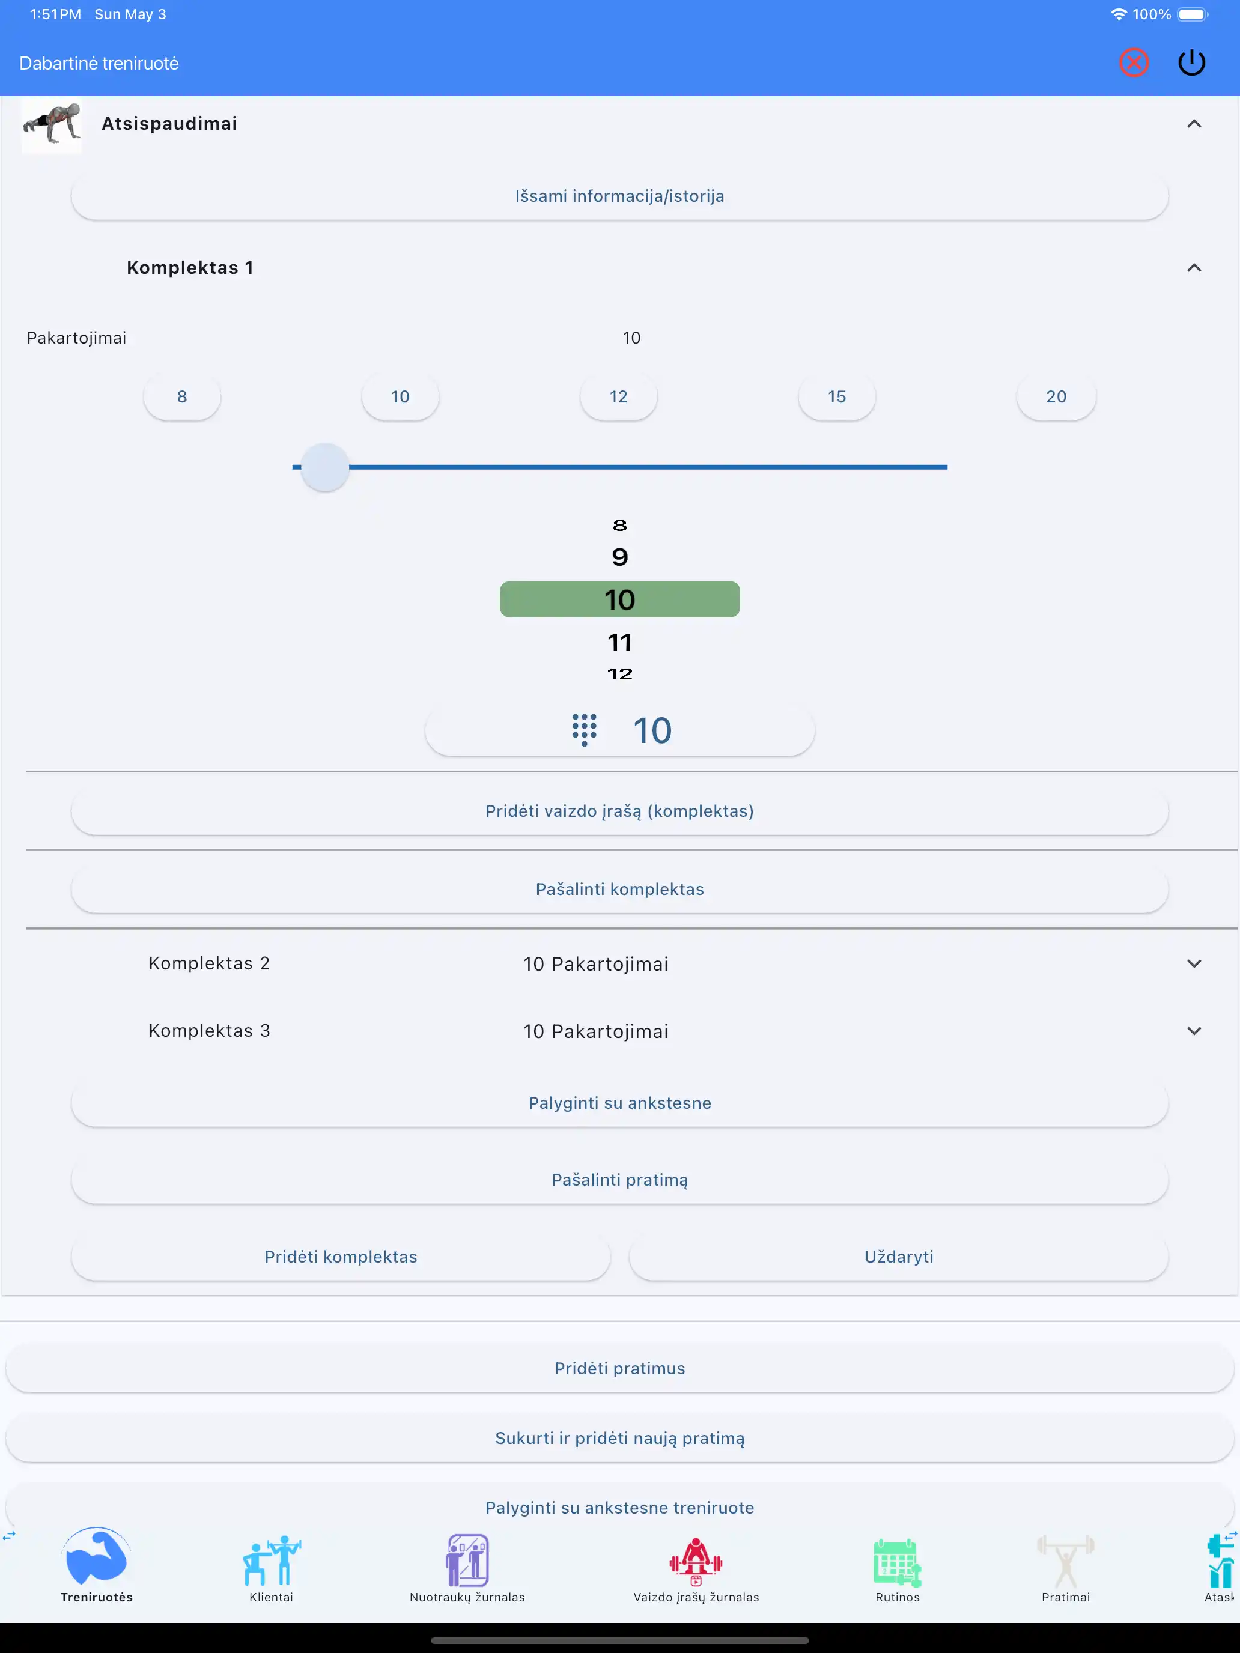Open the Rutinos calendar icon
Viewport: 1240px width, 1653px height.
click(x=897, y=1562)
